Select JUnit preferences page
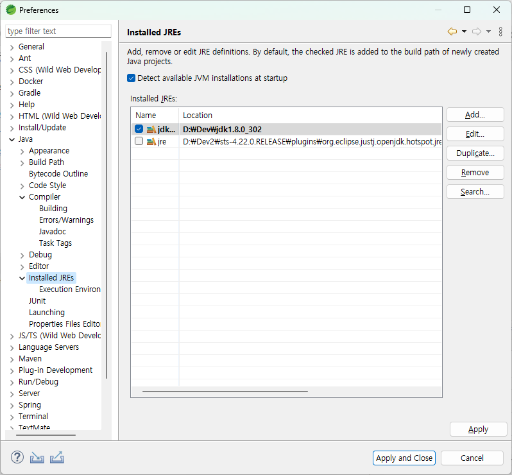The height and width of the screenshot is (475, 512). point(37,301)
